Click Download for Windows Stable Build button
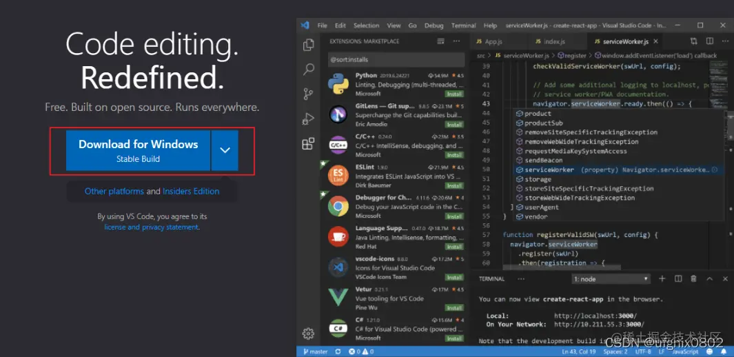This screenshot has height=357, width=734. point(138,150)
